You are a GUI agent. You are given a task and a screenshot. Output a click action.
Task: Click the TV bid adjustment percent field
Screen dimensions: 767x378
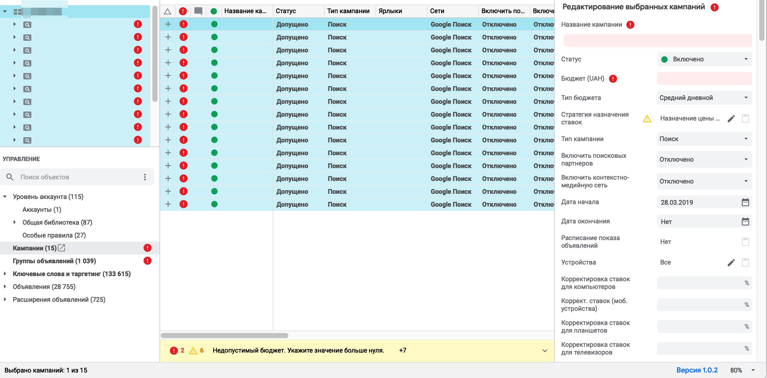click(704, 348)
